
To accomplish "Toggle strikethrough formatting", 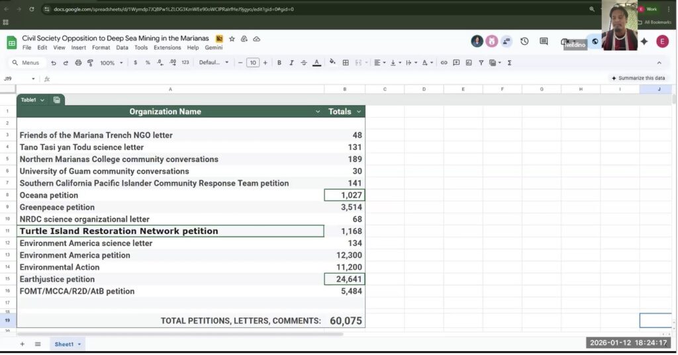I will (x=304, y=63).
